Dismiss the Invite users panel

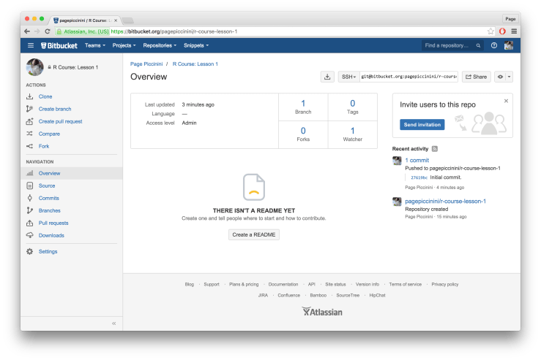[x=505, y=101]
